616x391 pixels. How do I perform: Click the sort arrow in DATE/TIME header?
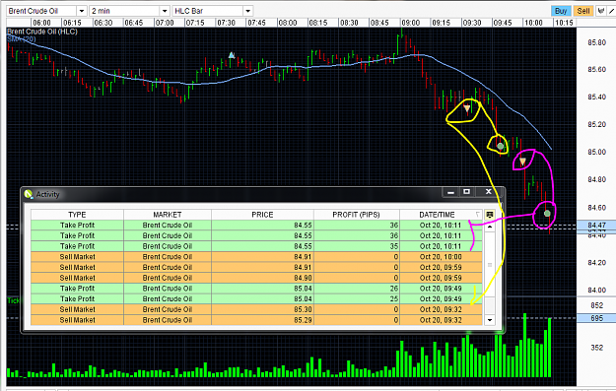point(477,215)
